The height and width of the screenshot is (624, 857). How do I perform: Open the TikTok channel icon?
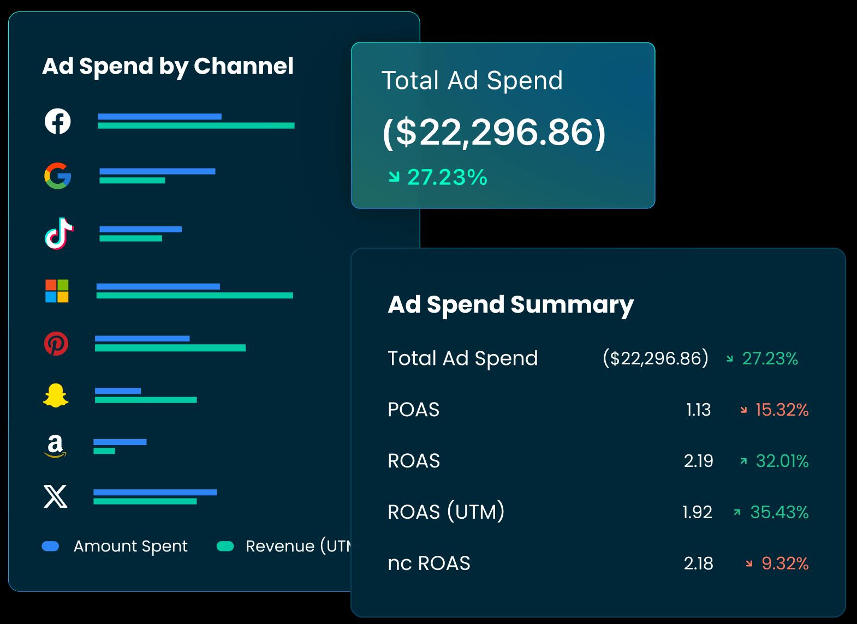tap(58, 233)
